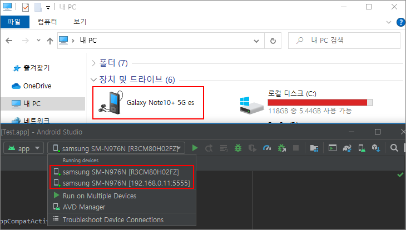The image size is (406, 230).
Task: Choose Run on Multiple Devices
Action: coord(121,196)
